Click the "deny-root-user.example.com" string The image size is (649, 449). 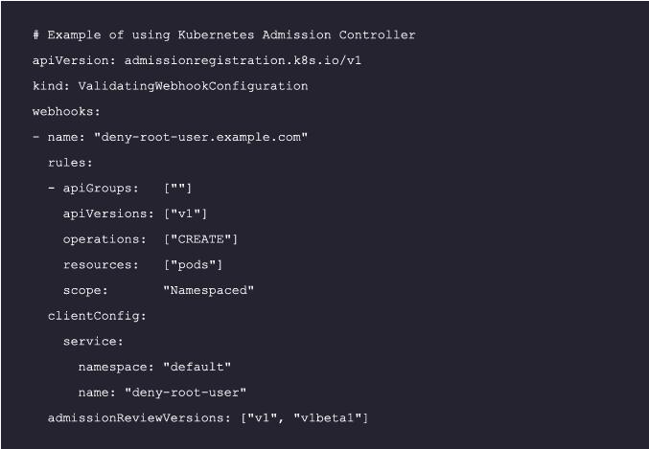200,137
